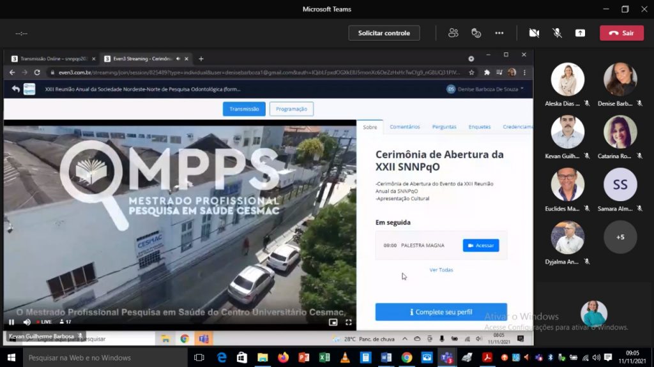Screen dimensions: 654x367
Task: Open Microsoft Edge from taskbar
Action: coord(222,357)
